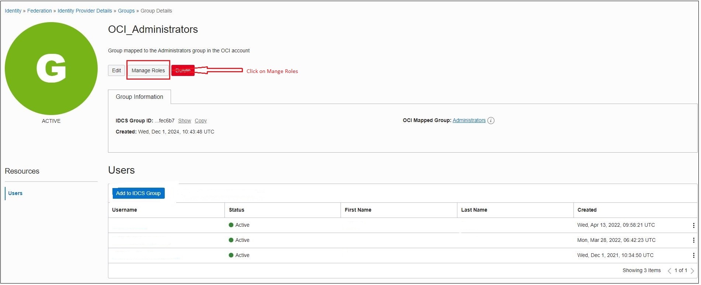The width and height of the screenshot is (701, 285).
Task: Click the green group avatar icon
Action: tap(51, 69)
